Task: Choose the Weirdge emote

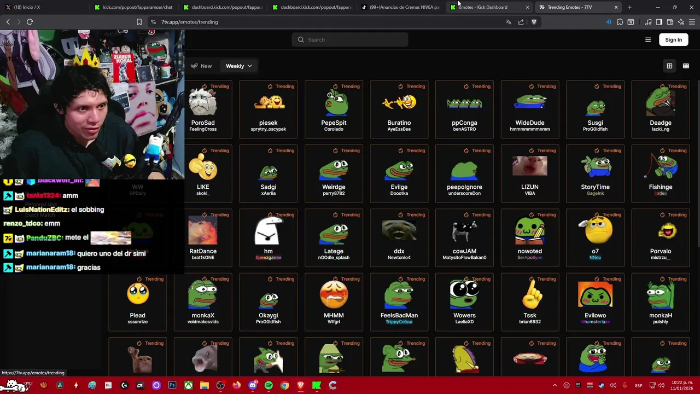Action: pyautogui.click(x=334, y=173)
